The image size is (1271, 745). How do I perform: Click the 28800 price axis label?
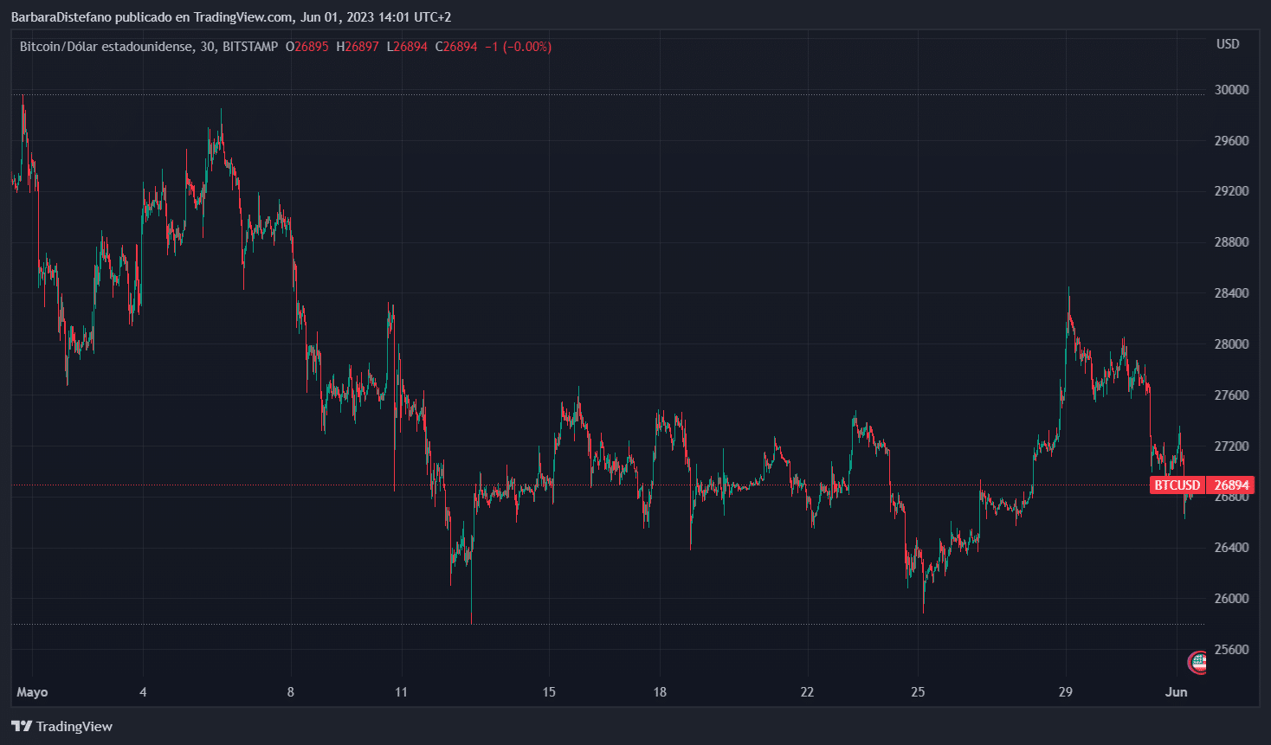(1232, 242)
